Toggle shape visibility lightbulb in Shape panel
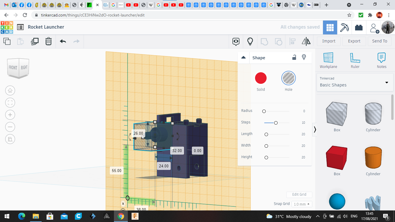The width and height of the screenshot is (395, 222). point(304,57)
